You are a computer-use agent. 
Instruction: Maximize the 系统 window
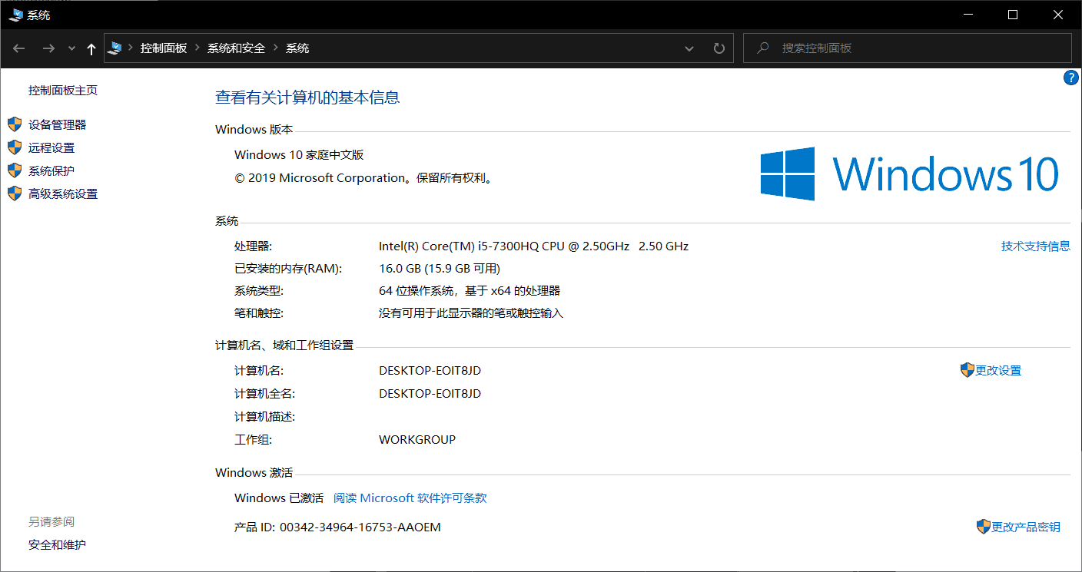1013,15
